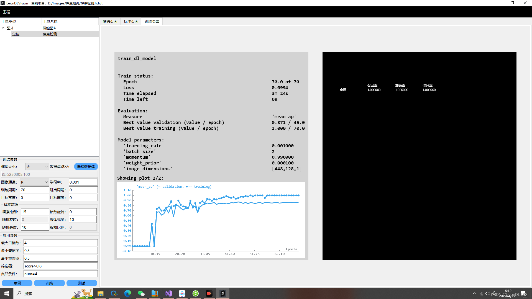The image size is (532, 299).
Task: Click the 增强比例 input field
Action: [x=35, y=212]
